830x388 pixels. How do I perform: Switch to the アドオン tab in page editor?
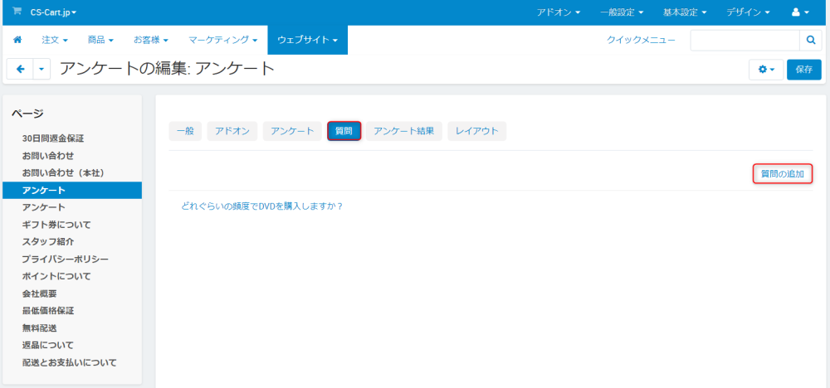pos(232,131)
